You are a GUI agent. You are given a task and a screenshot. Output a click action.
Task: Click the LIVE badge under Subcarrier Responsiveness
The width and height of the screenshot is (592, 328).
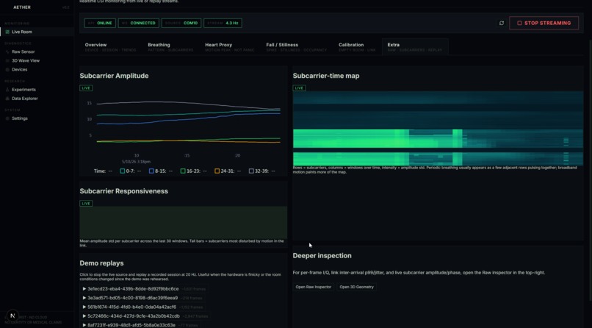coord(86,203)
